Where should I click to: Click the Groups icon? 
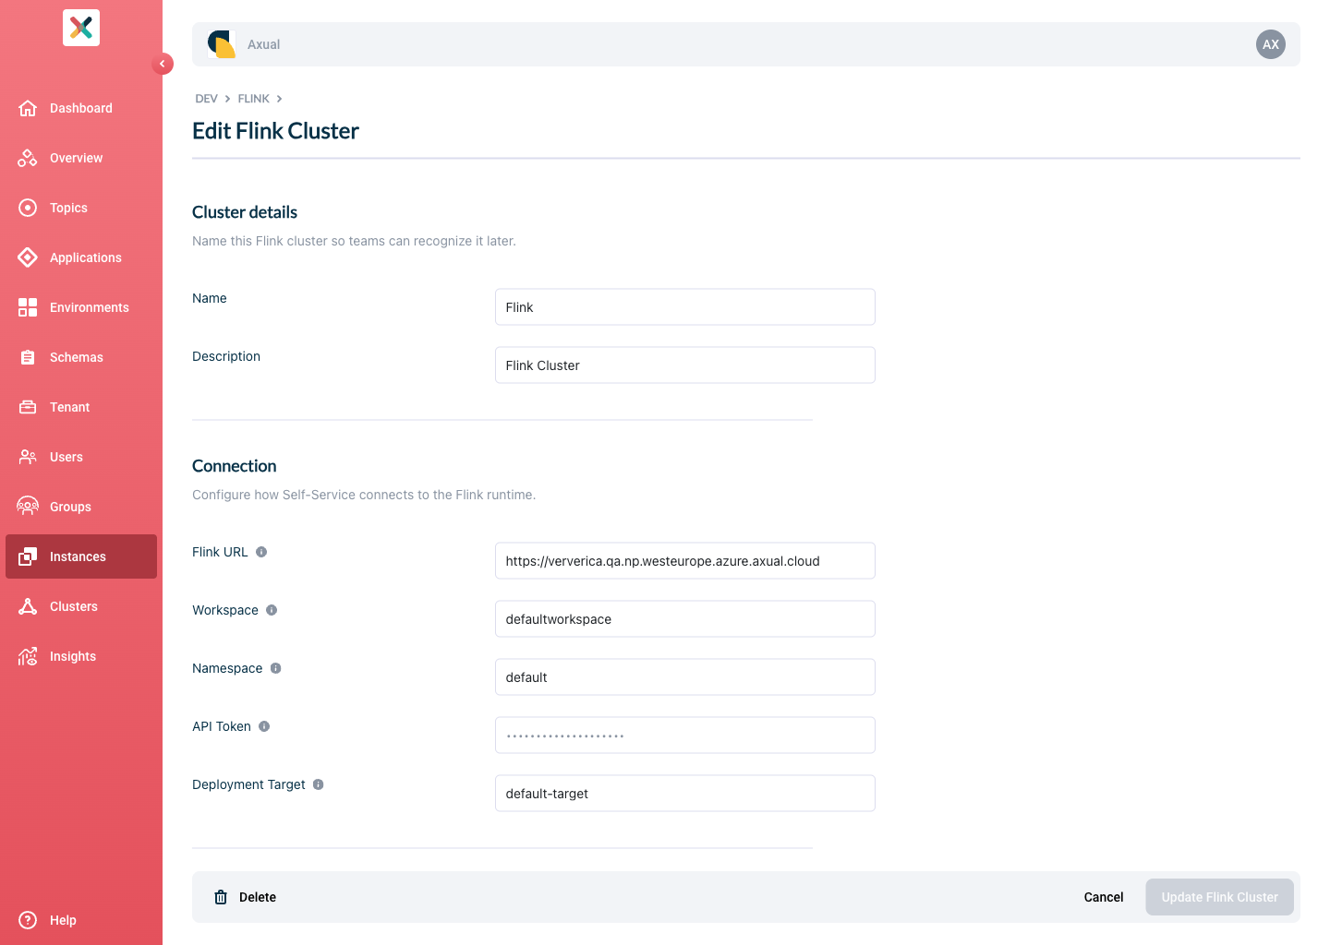28,507
